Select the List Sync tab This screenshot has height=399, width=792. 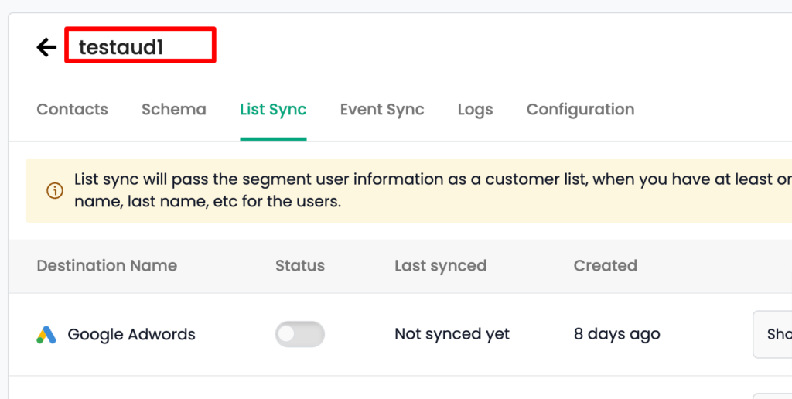[x=273, y=110]
